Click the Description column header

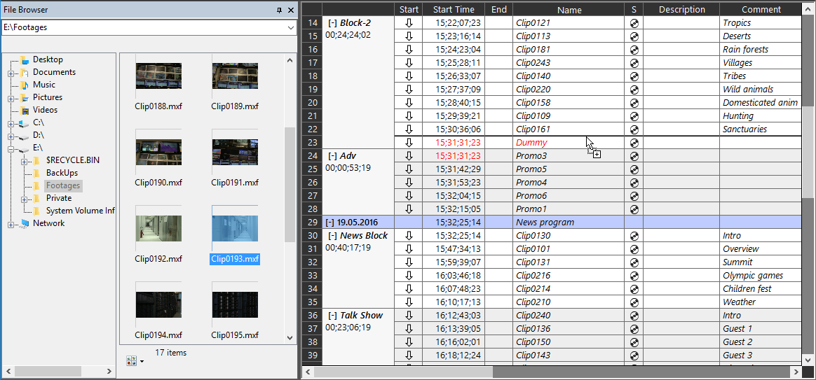[681, 9]
